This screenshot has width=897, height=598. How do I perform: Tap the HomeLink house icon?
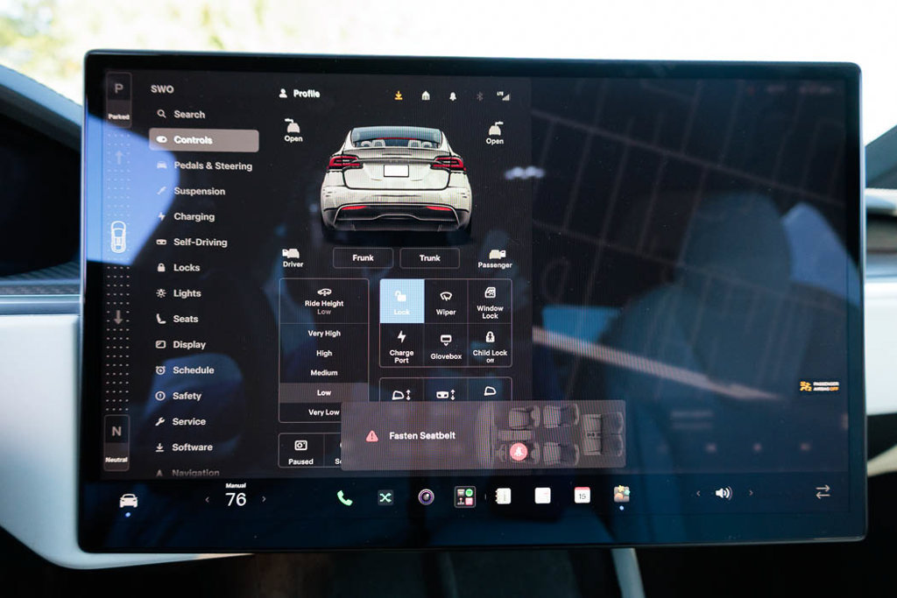pos(426,95)
